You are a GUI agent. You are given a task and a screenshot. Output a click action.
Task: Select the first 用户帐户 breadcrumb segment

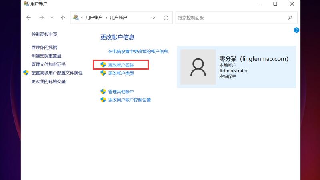[x=94, y=18]
